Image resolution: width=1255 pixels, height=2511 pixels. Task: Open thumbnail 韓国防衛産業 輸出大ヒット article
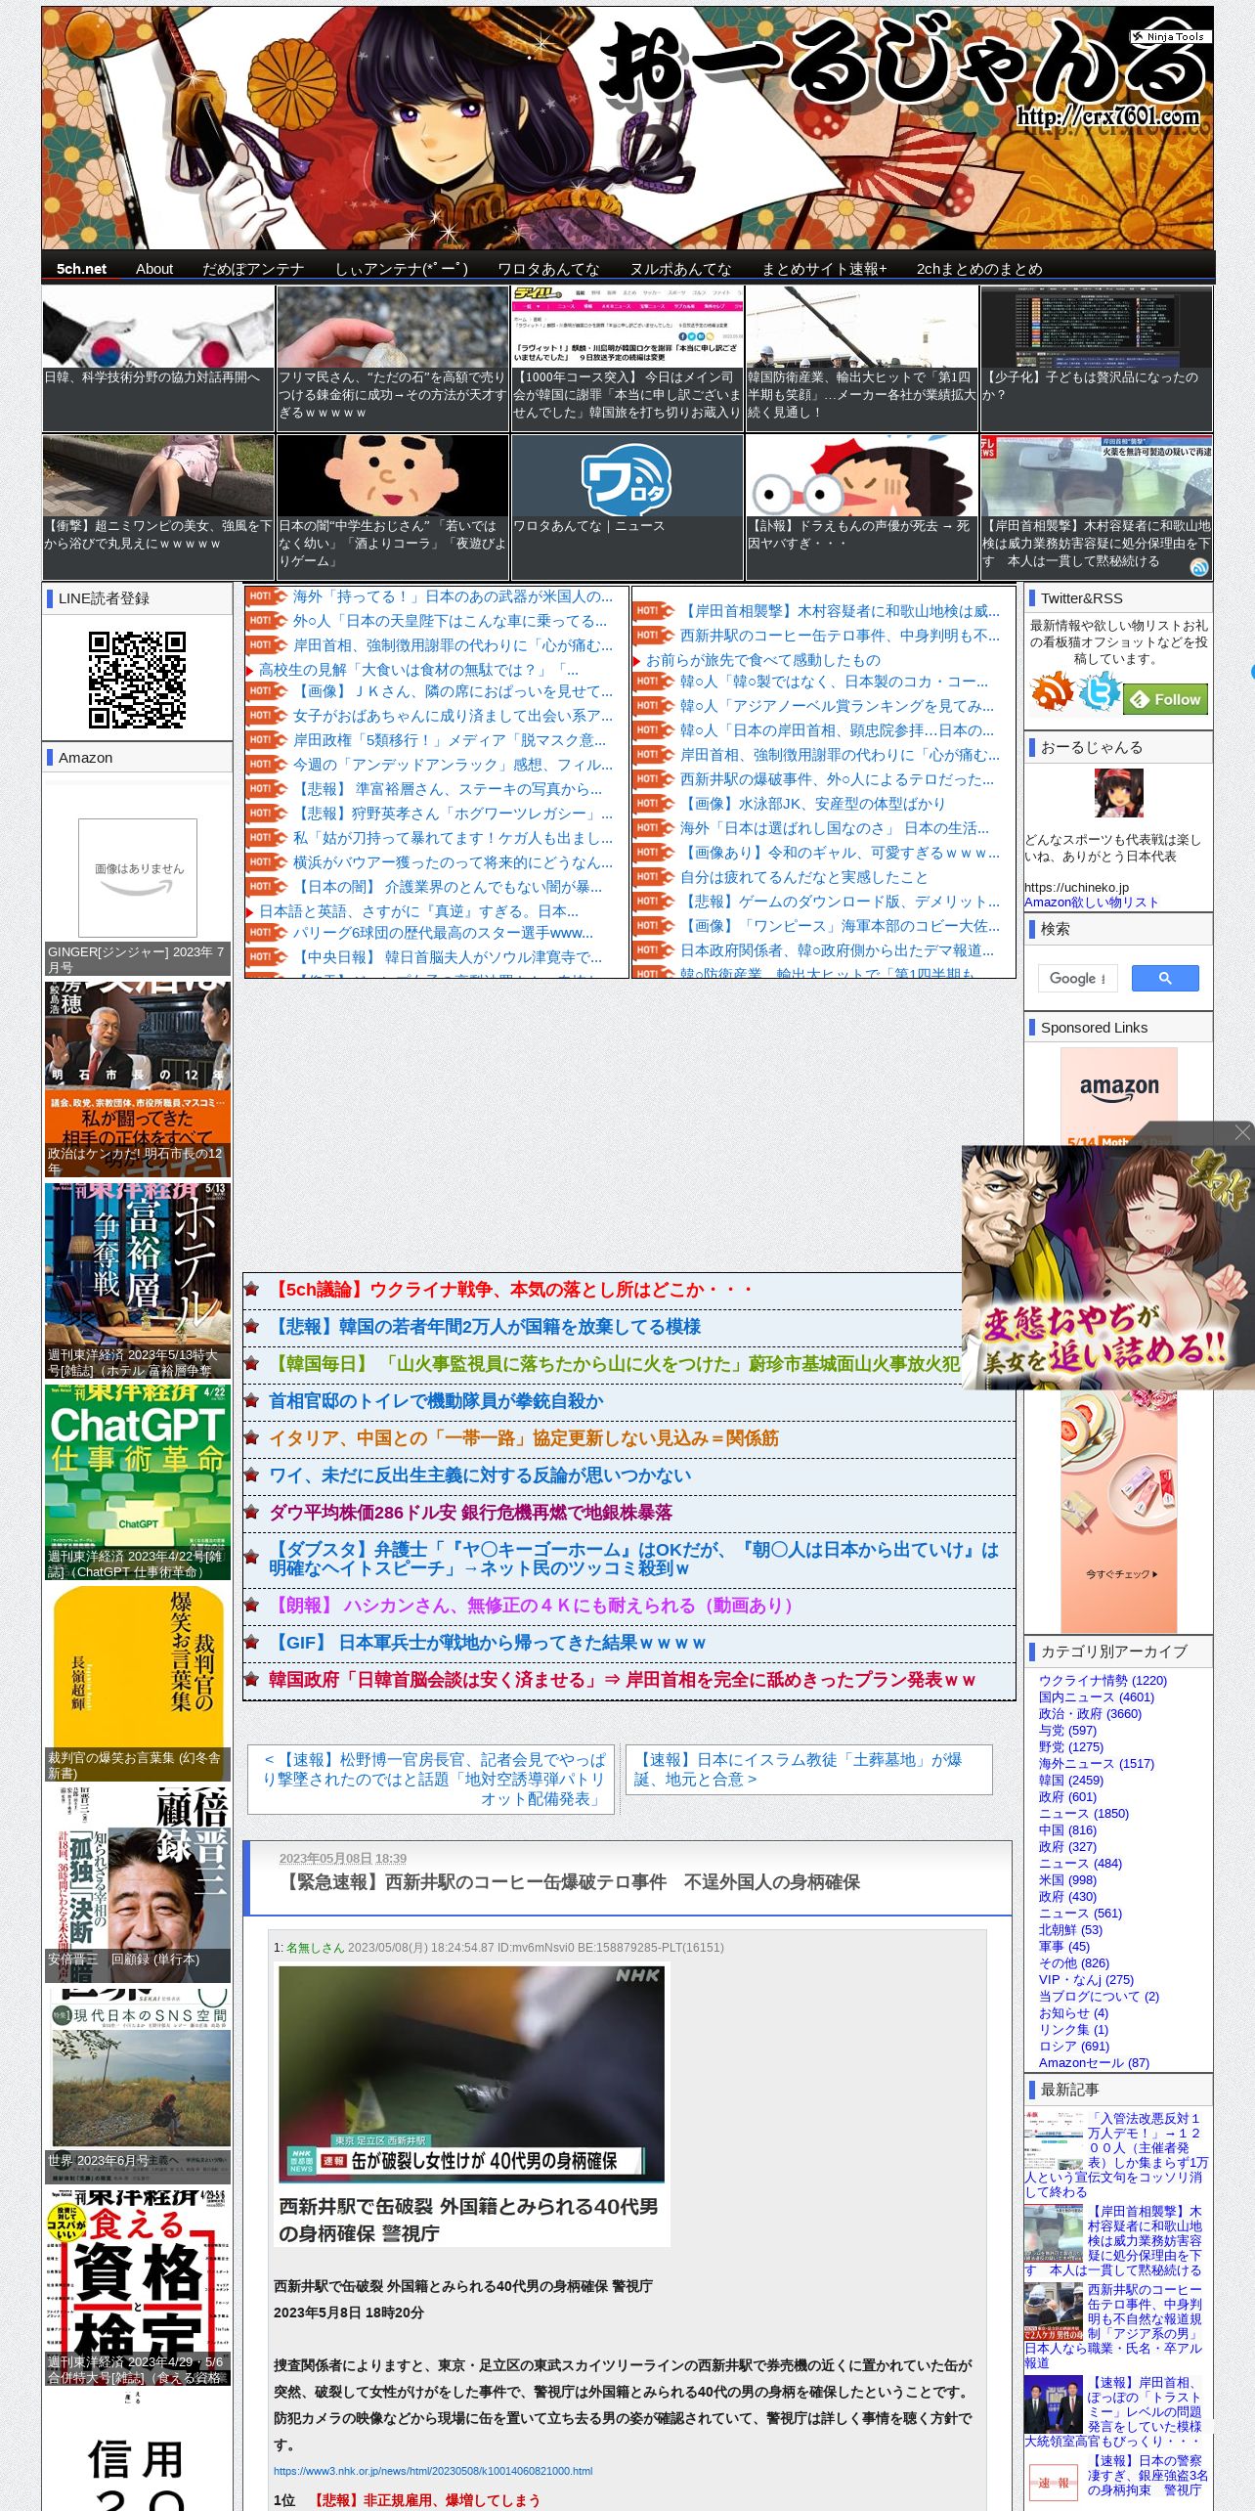[x=862, y=359]
